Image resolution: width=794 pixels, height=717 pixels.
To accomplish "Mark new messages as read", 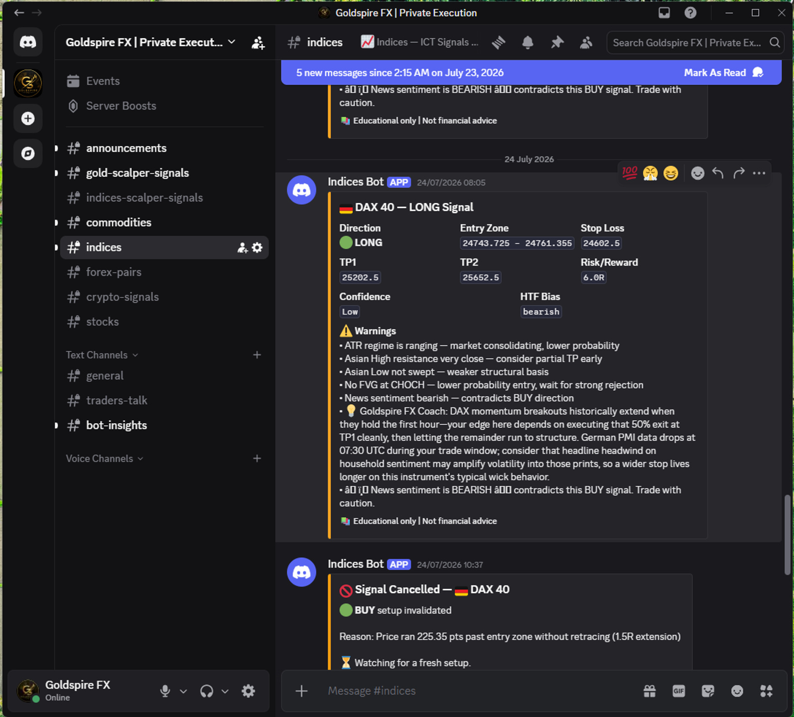I will (x=723, y=73).
